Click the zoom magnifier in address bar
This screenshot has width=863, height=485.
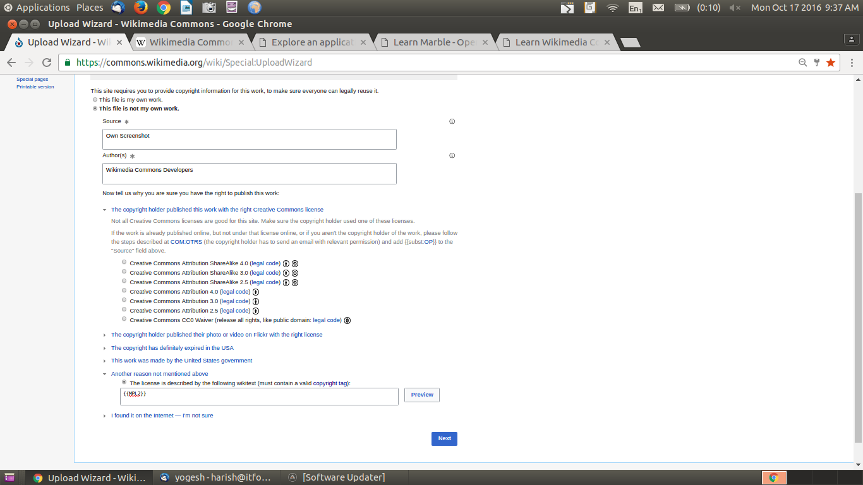[x=803, y=63]
